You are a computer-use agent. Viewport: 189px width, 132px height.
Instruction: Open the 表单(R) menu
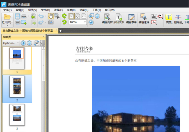(x=71, y=10)
